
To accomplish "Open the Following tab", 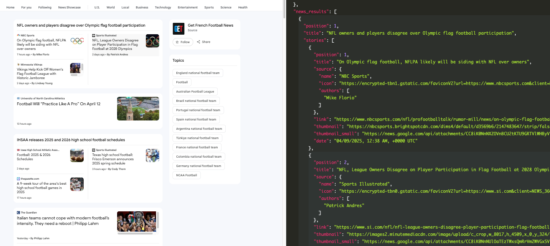I will click(45, 7).
